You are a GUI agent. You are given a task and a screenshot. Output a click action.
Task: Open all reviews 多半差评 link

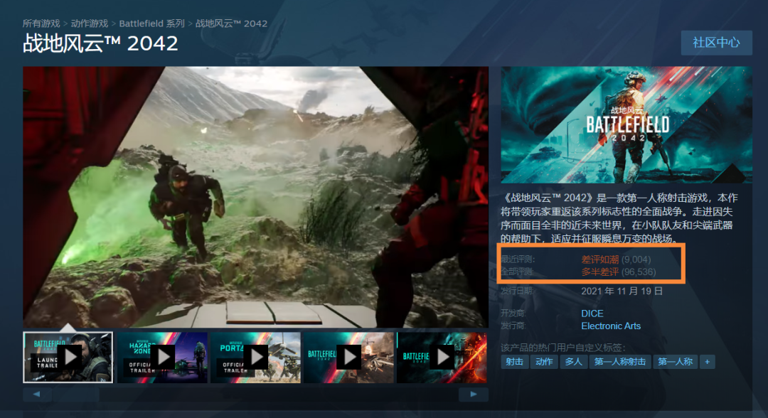599,272
